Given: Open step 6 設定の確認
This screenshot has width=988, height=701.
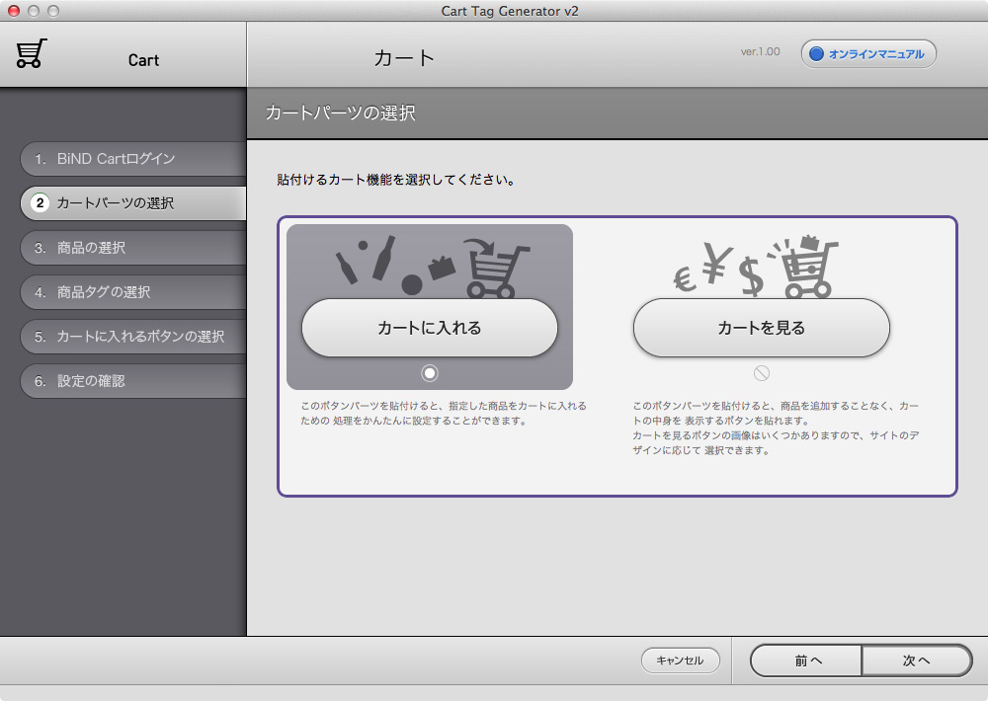Looking at the screenshot, I should pos(133,381).
